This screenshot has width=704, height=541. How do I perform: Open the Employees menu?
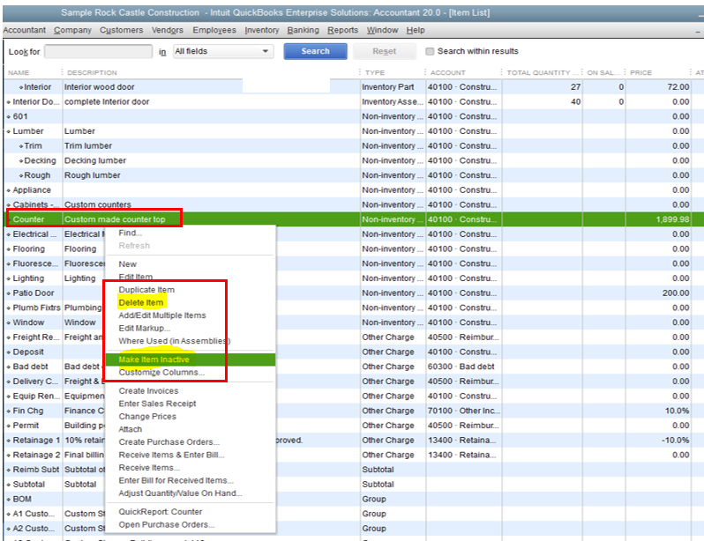click(214, 30)
